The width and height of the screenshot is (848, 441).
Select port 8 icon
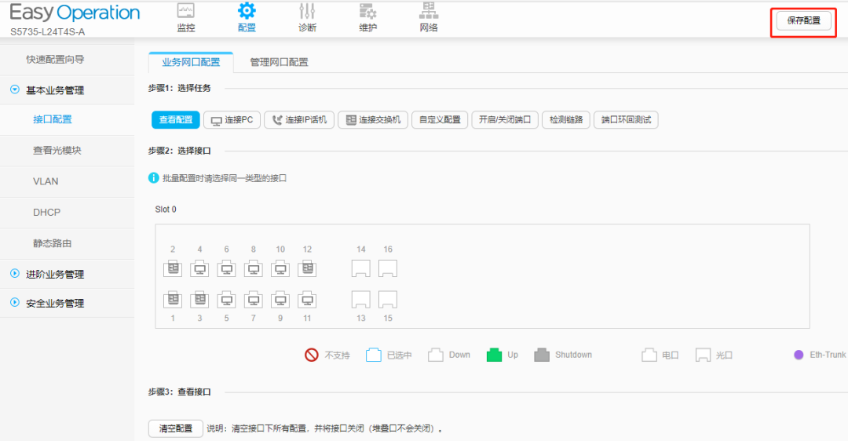(x=253, y=268)
